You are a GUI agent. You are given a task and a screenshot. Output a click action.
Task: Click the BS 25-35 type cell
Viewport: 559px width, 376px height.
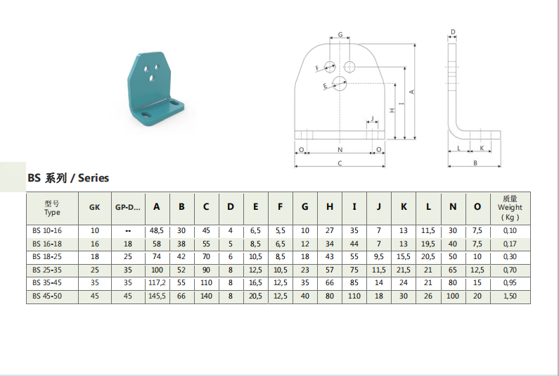[x=47, y=270]
